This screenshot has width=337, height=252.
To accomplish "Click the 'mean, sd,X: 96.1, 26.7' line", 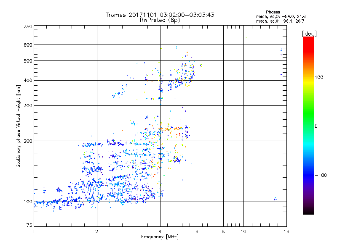I will click(280, 21).
